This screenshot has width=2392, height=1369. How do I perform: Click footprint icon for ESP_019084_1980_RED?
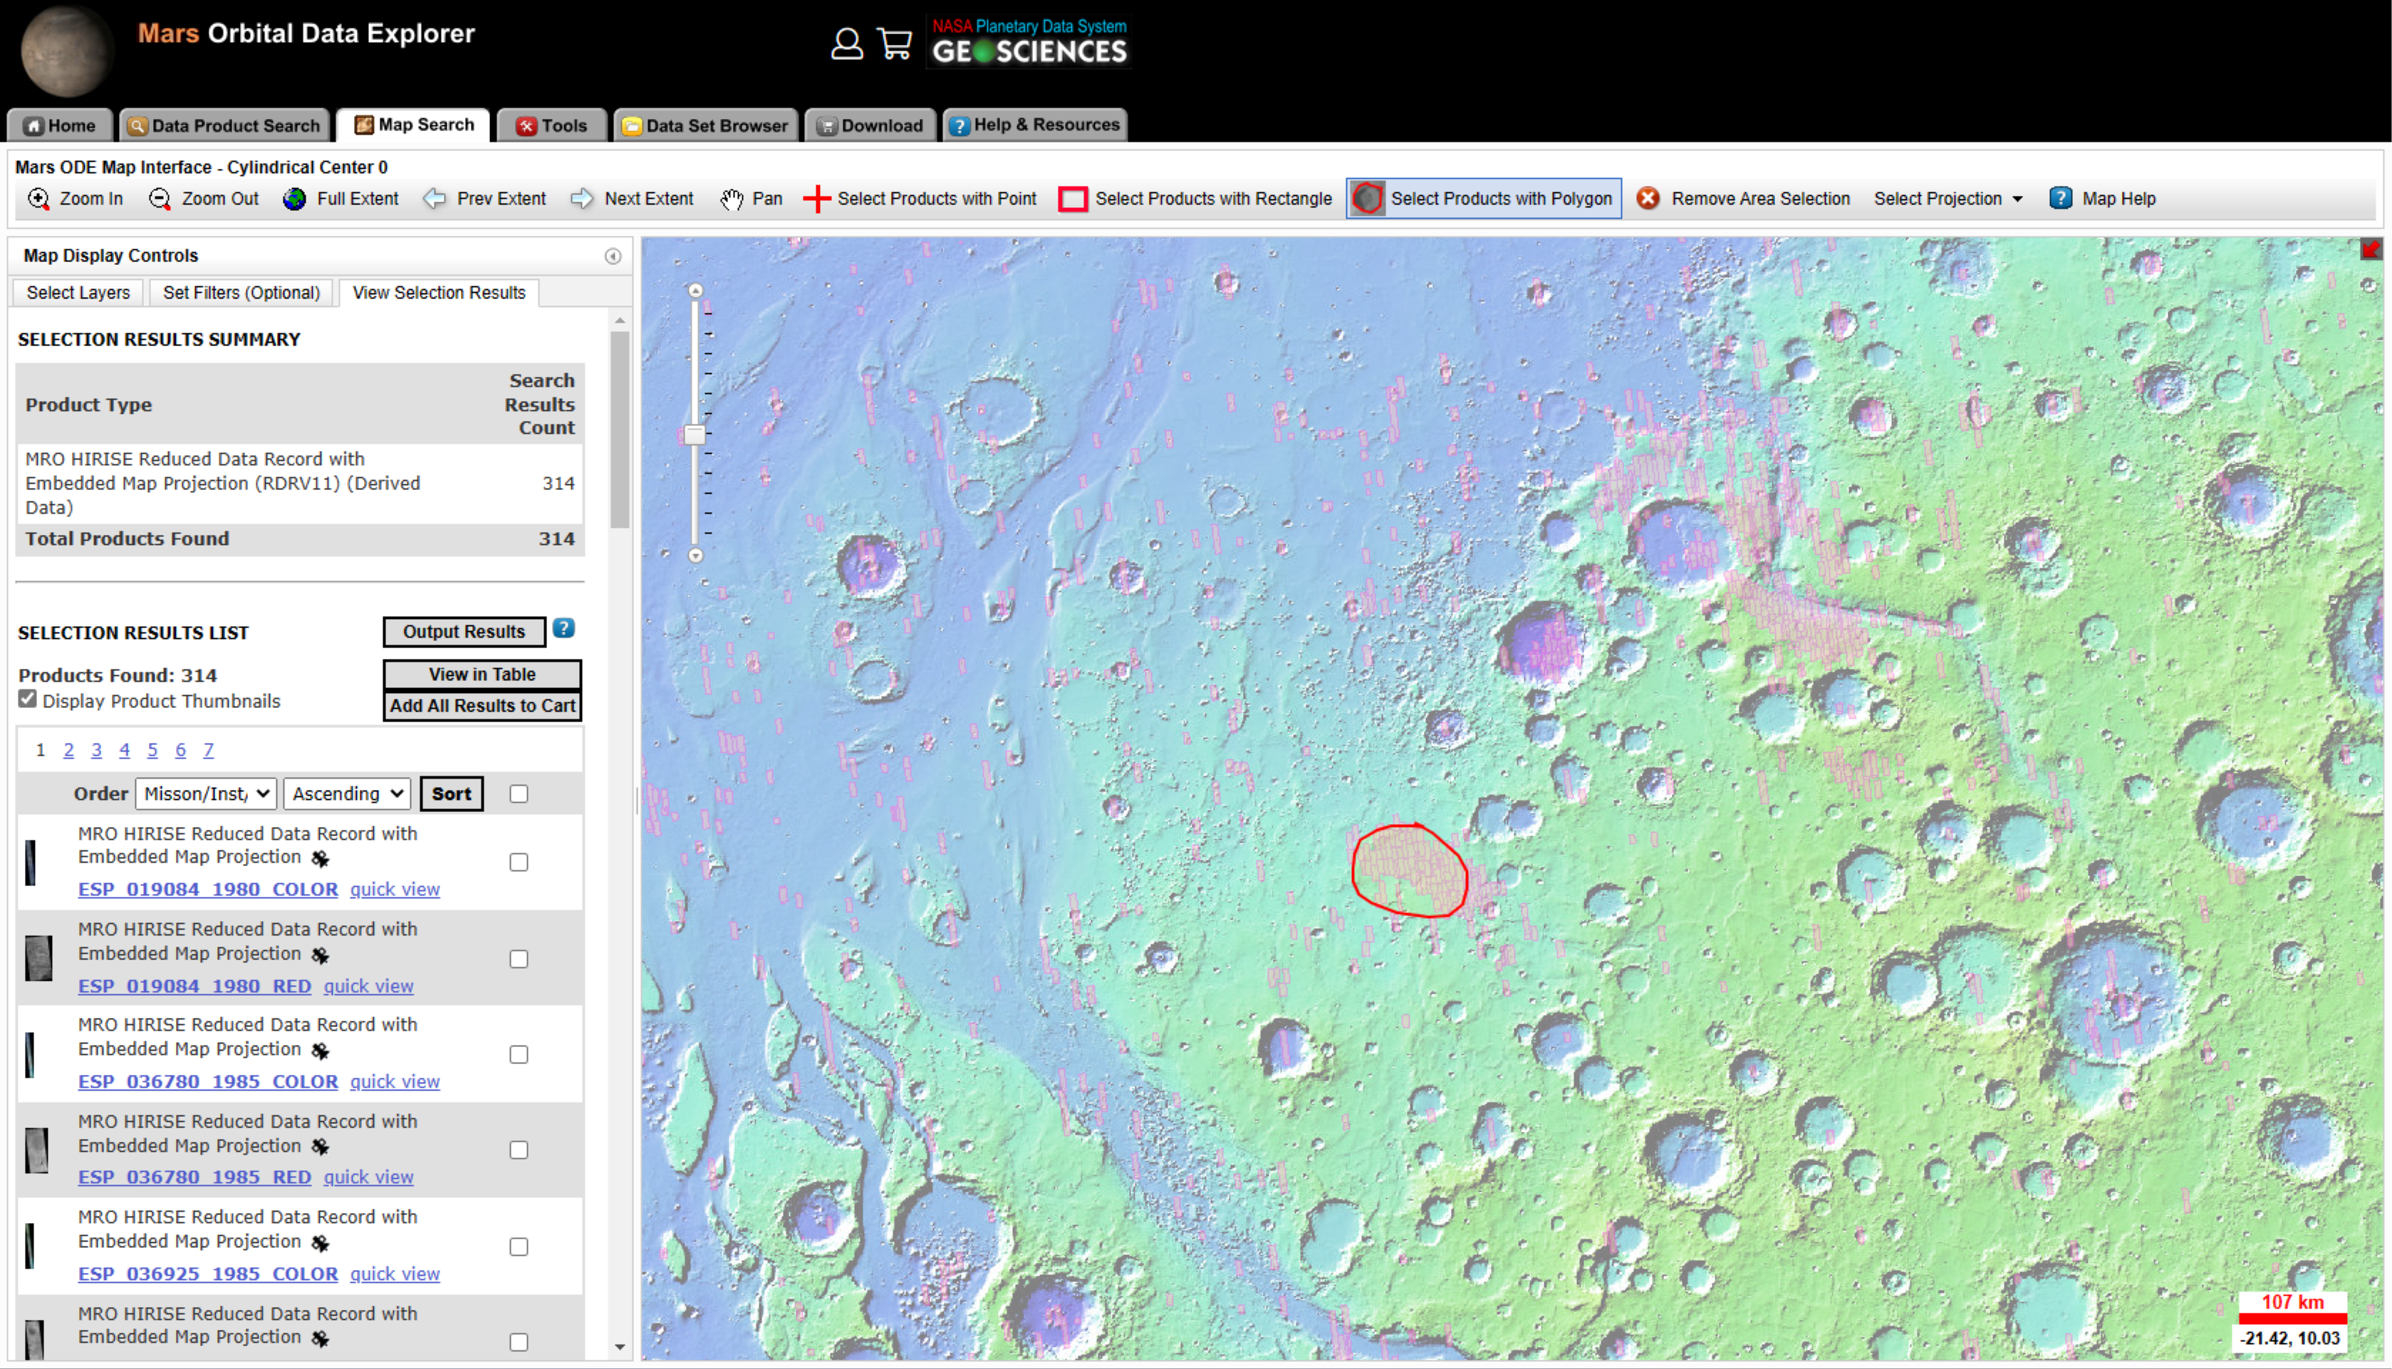[x=320, y=955]
